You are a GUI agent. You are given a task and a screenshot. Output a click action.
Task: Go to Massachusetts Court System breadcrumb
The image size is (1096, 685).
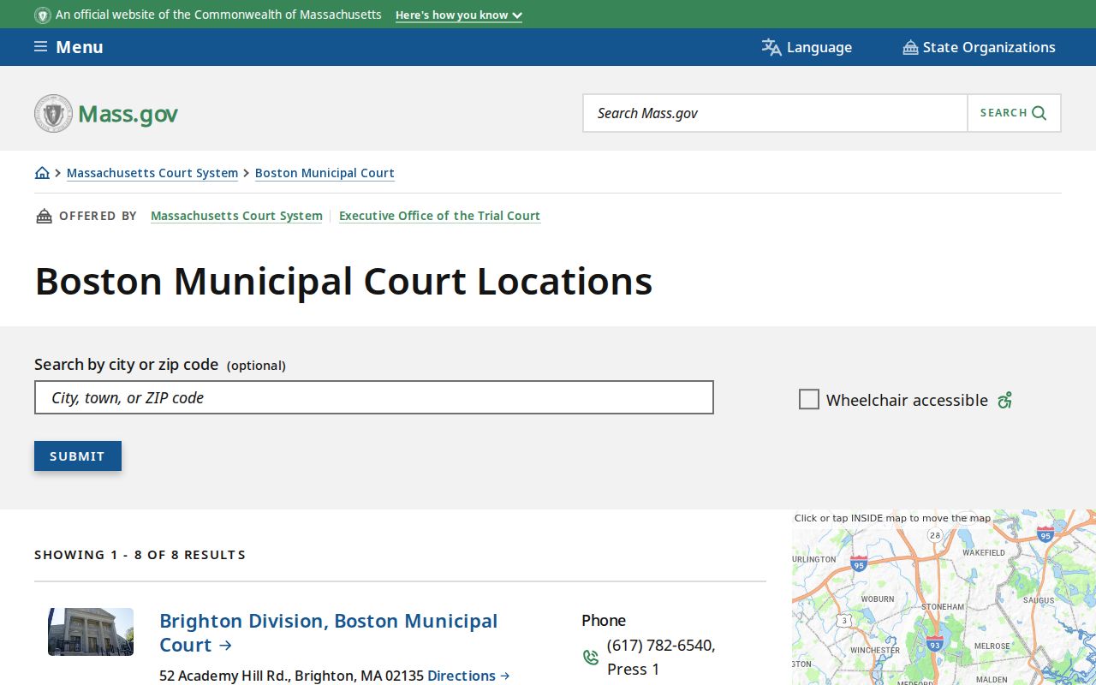[x=152, y=173]
